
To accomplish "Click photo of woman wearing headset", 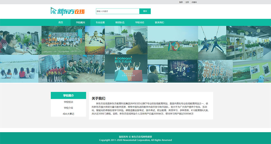I will 126,40.
